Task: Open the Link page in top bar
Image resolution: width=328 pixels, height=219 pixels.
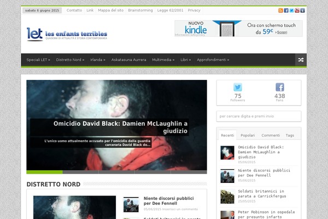Action: [90, 10]
